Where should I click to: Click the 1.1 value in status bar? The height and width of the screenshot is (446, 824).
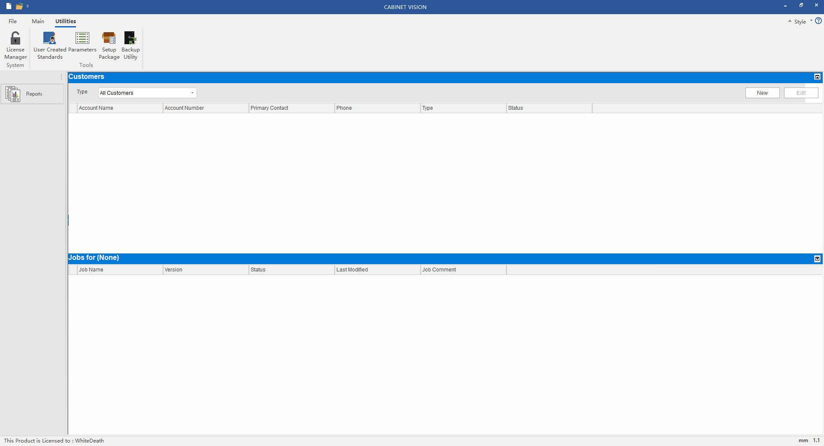pyautogui.click(x=816, y=440)
